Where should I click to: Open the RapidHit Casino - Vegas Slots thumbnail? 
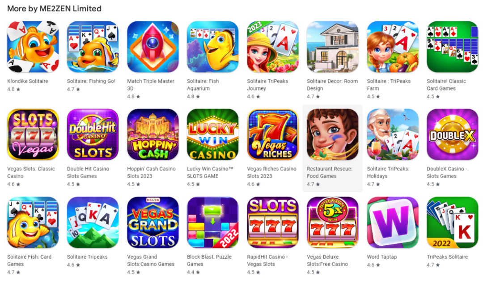tap(273, 222)
